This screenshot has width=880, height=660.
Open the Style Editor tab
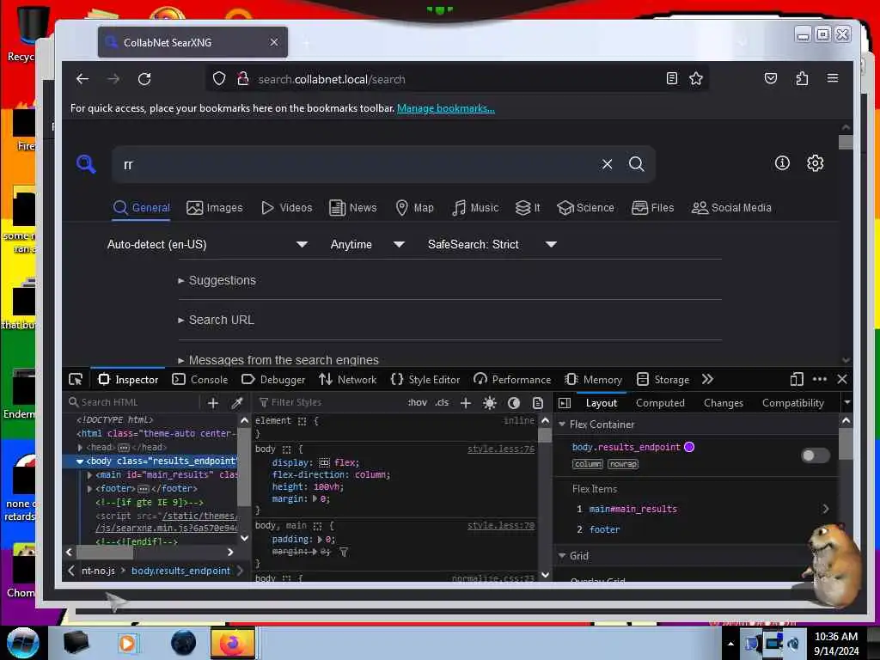coord(425,379)
